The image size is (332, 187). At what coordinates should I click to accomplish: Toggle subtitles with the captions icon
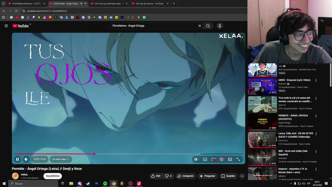pyautogui.click(x=205, y=159)
